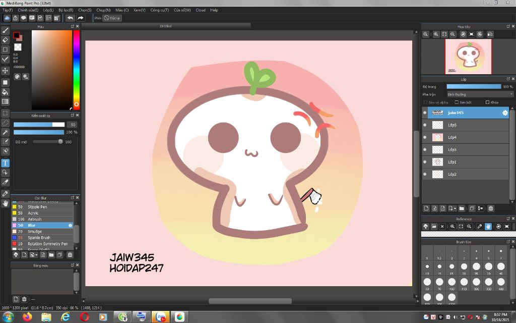Click the Undo arrow in toolbar

point(70,18)
